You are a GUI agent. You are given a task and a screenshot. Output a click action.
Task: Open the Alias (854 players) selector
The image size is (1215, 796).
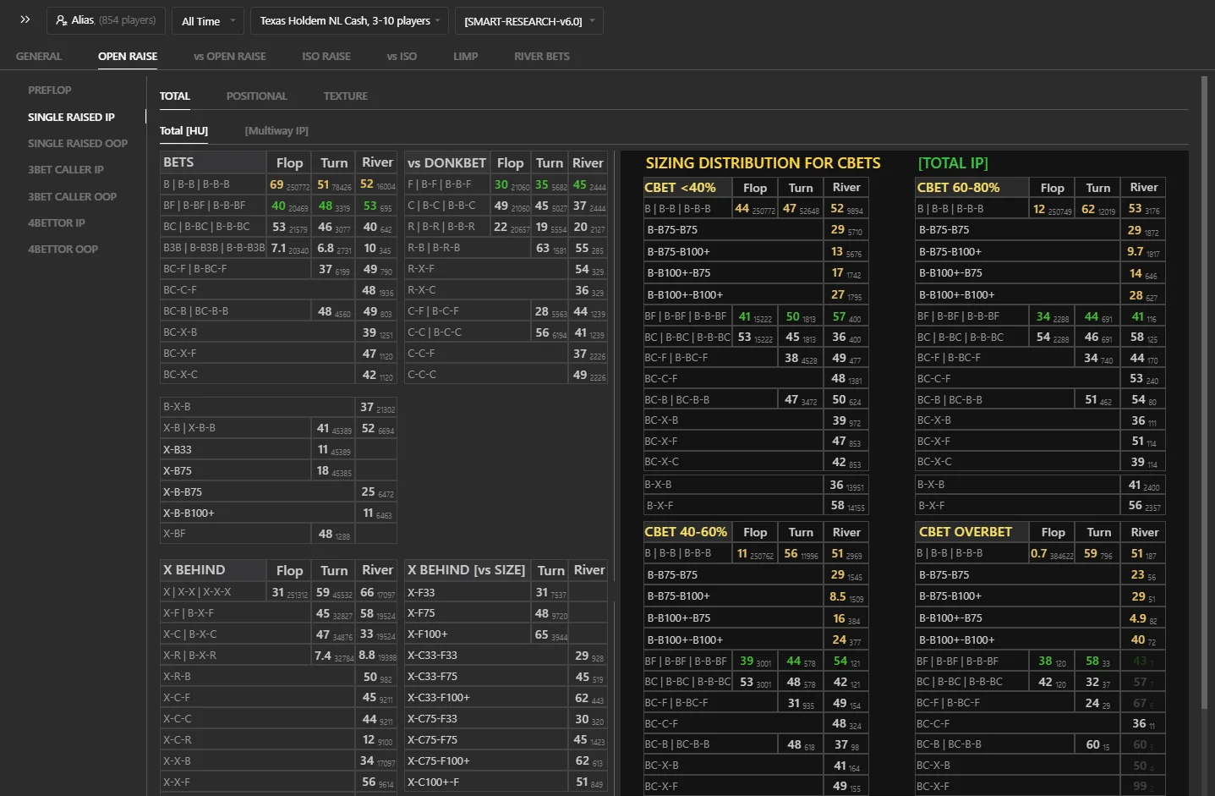(106, 20)
